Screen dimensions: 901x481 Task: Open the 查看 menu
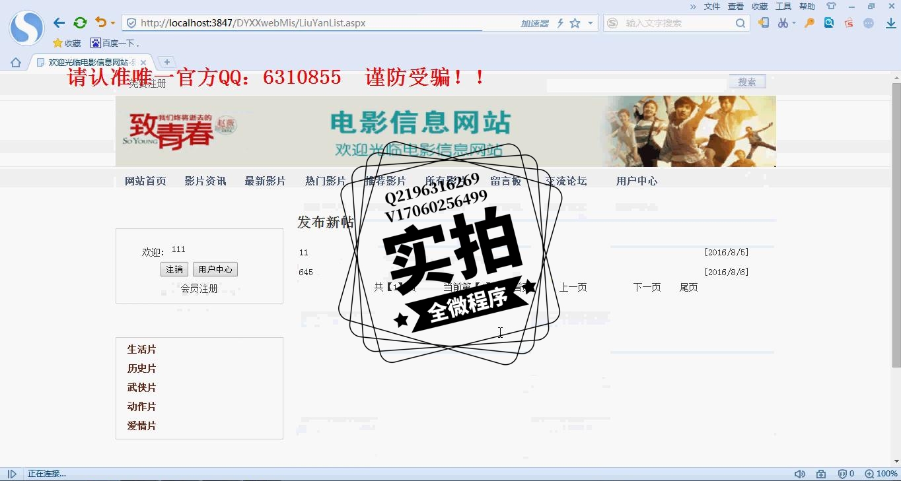coord(736,7)
